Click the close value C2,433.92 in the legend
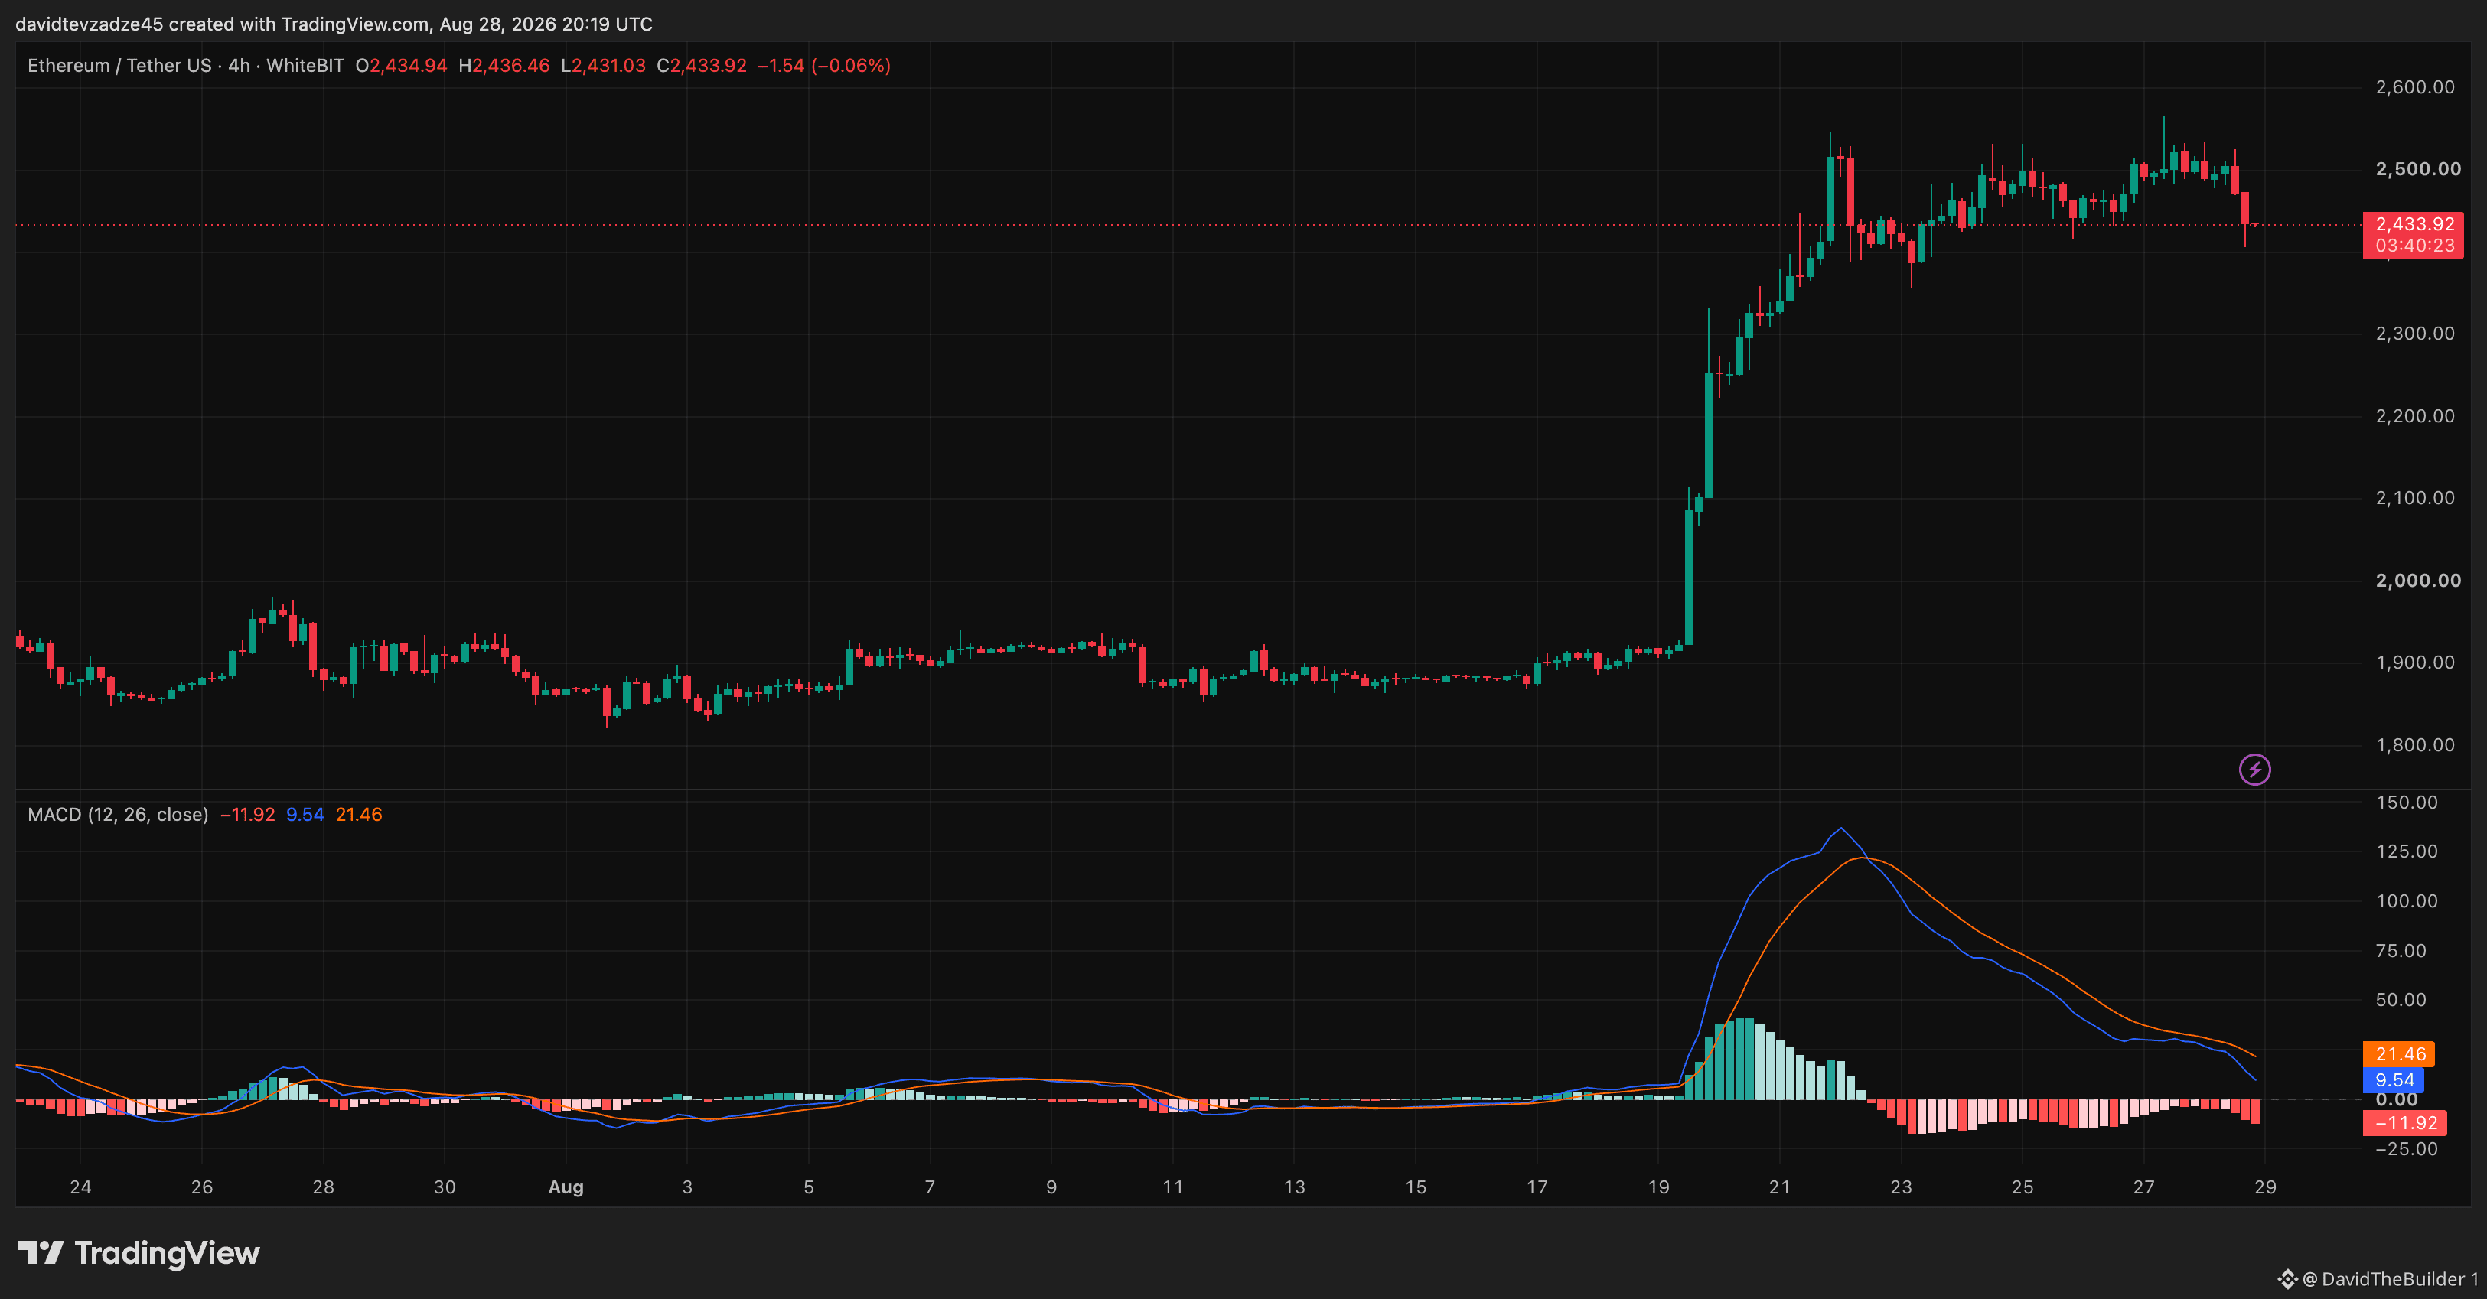 (702, 66)
